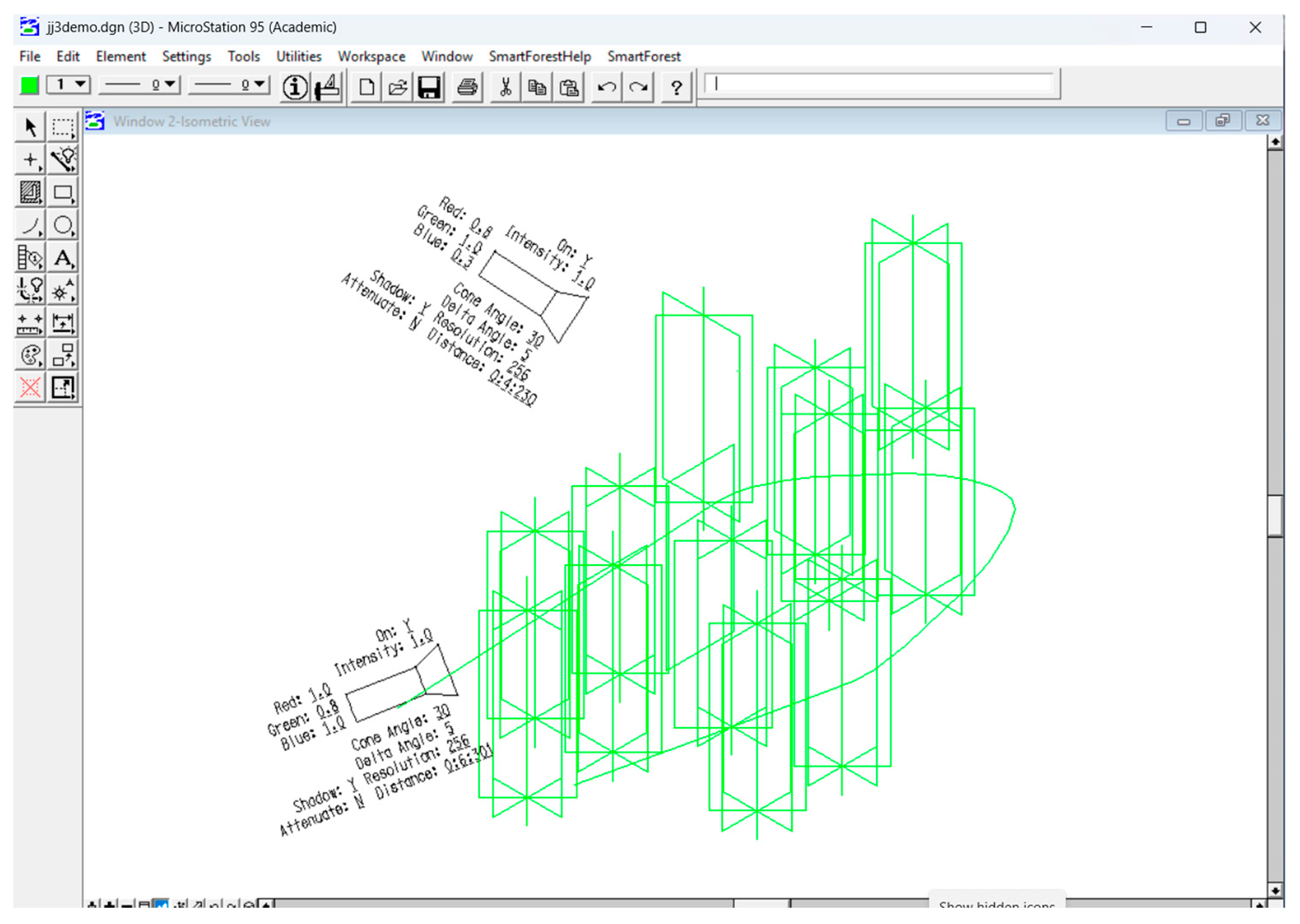
Task: Choose the Place Fence dashed-rectangle tool
Action: (x=62, y=127)
